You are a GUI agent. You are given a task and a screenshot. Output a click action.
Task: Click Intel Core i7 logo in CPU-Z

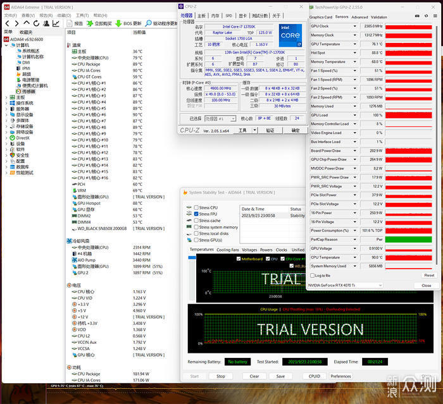(290, 35)
